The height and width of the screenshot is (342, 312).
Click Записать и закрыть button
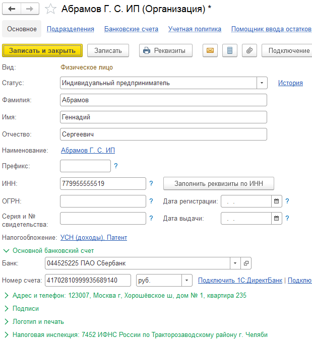pos(42,50)
